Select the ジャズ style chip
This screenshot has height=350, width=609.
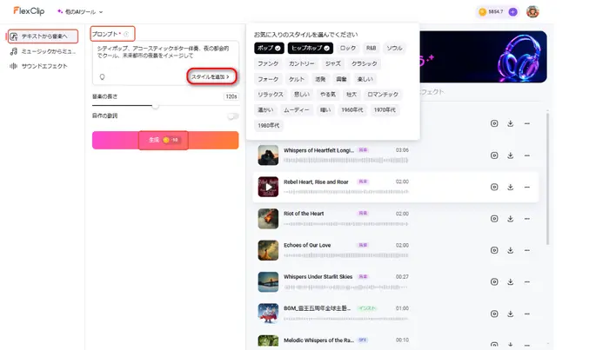(x=333, y=63)
